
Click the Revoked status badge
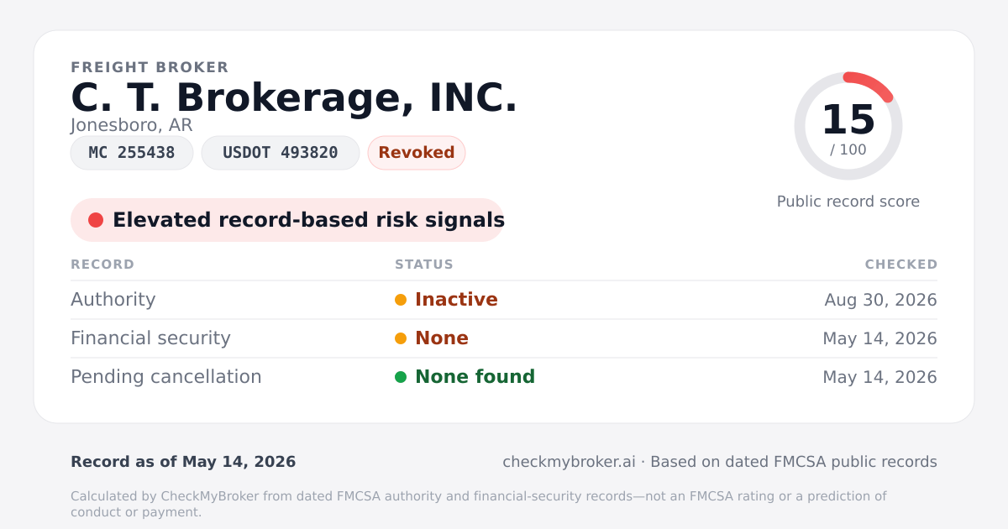point(417,153)
